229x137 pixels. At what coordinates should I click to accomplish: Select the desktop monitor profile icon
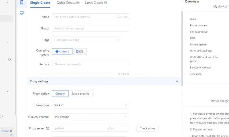[x=21, y=13]
